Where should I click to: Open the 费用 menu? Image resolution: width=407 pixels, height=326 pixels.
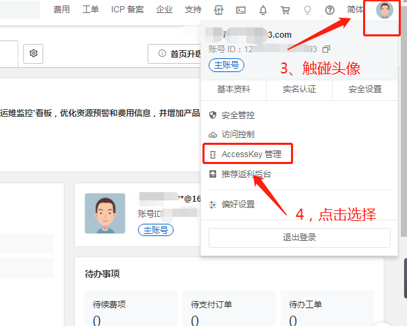click(x=62, y=10)
